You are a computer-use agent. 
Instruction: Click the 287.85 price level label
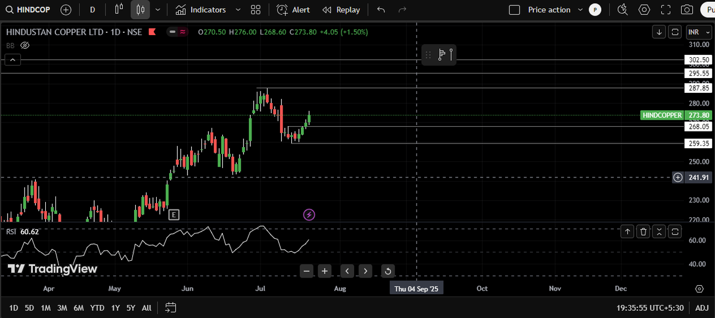[x=698, y=88]
